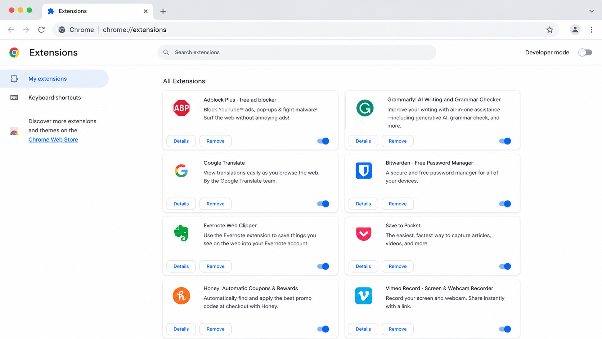Focus the Search extensions field
This screenshot has width=602, height=339.
297,52
